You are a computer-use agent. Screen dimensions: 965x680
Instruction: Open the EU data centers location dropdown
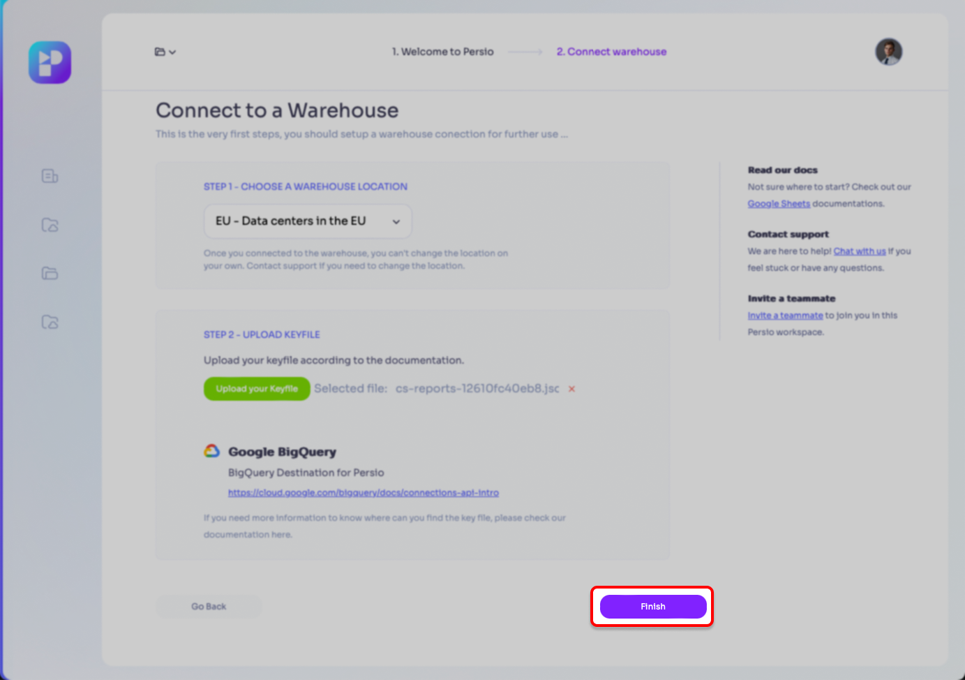(x=307, y=221)
